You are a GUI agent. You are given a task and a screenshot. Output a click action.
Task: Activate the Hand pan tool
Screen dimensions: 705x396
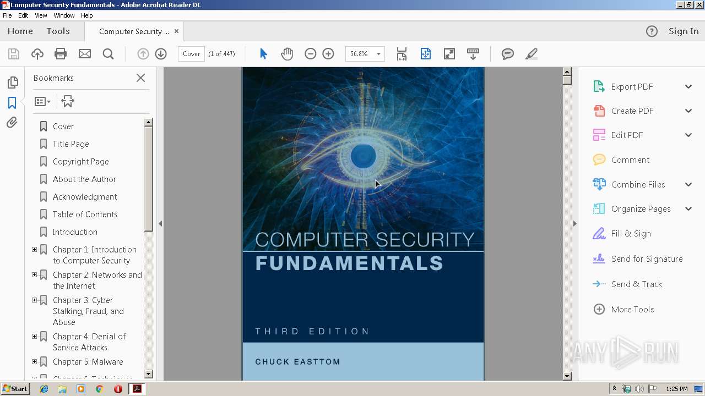(287, 54)
